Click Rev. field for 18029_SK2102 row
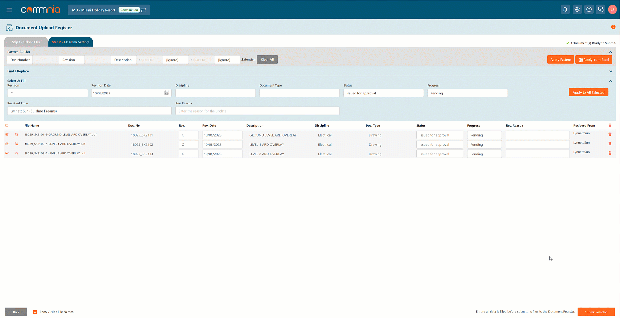Screen dimensions: 620x318 [x=189, y=144]
